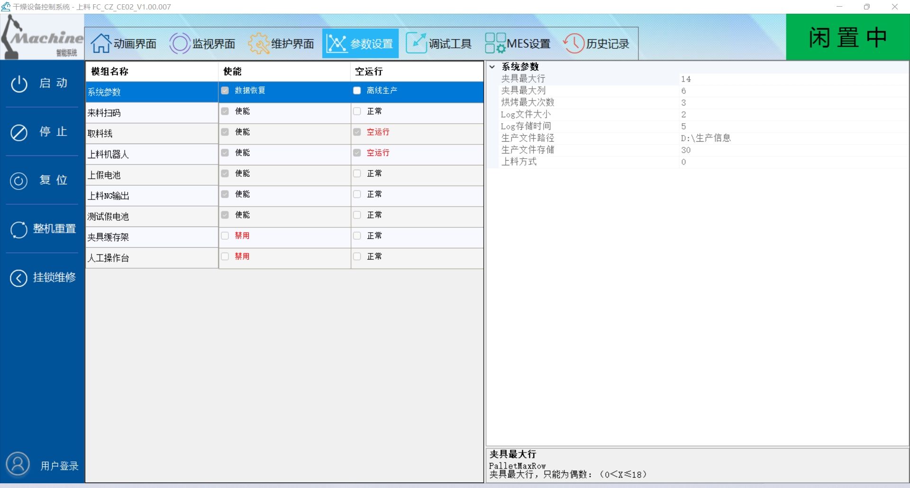
Task: Open the 动画界面 tab
Action: [124, 44]
